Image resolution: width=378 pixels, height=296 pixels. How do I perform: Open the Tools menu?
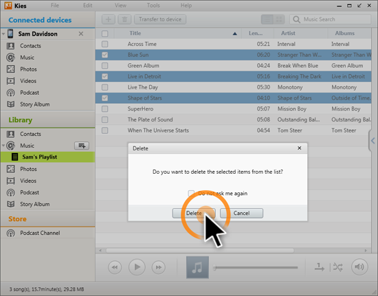[153, 5]
